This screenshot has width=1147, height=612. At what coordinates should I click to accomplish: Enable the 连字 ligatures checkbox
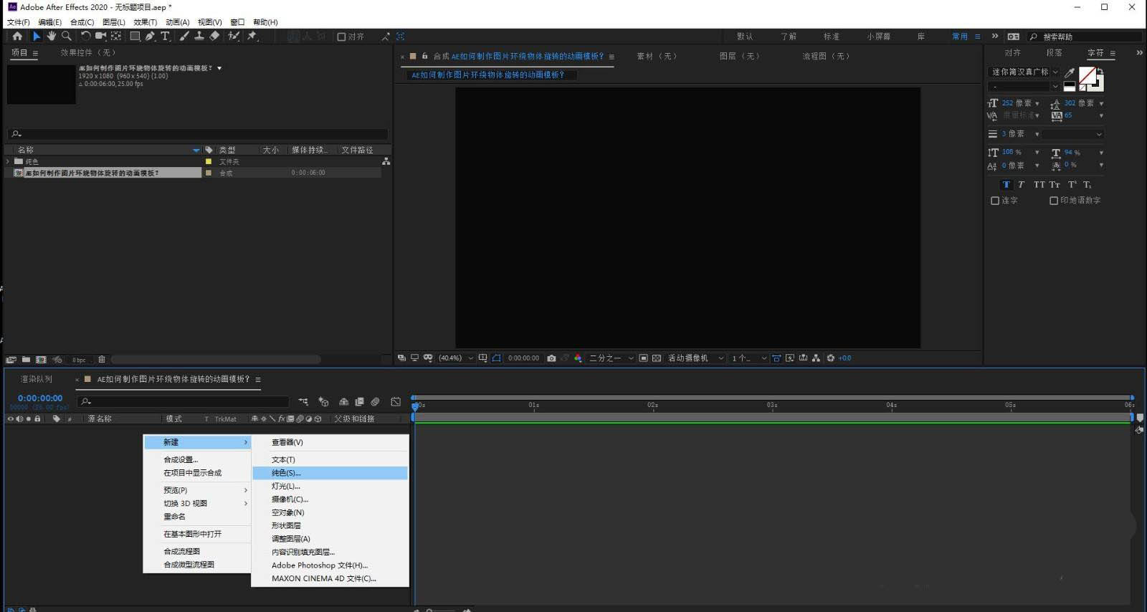(x=995, y=201)
